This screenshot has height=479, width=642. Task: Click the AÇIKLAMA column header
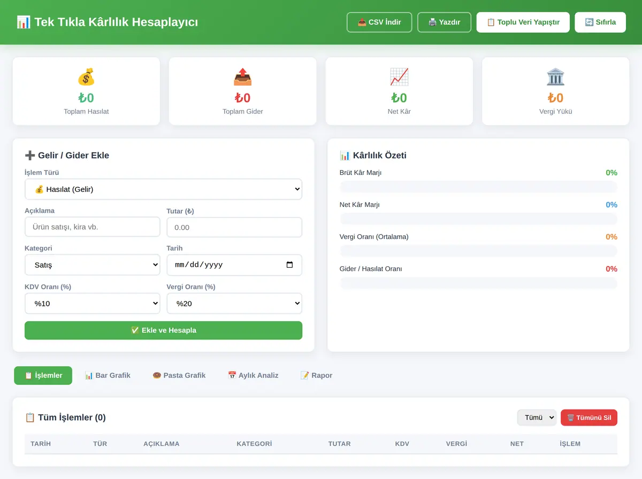coord(162,444)
